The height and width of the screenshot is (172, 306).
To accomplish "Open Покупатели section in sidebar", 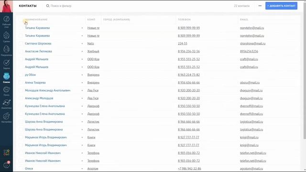I will coord(6,51).
